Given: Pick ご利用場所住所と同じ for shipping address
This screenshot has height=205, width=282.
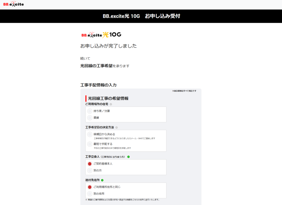Looking at the screenshot, I should (x=90, y=187).
